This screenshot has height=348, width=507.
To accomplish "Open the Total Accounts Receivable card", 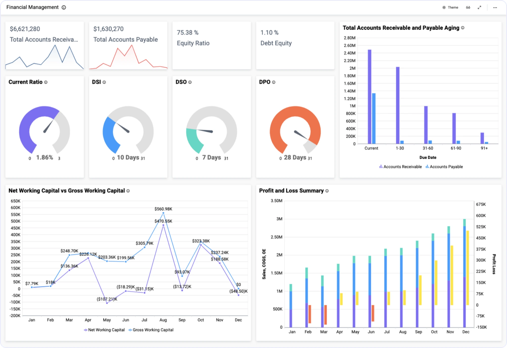I will [x=45, y=45].
